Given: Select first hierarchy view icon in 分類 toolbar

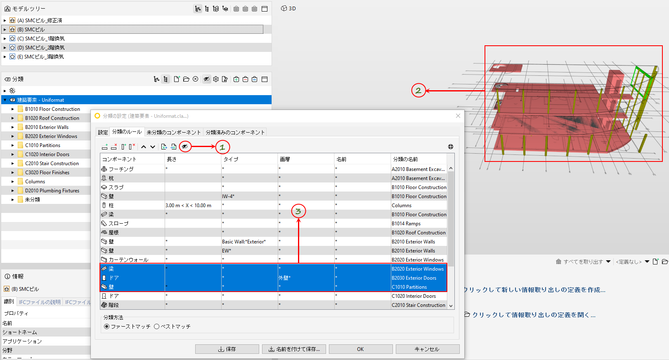Looking at the screenshot, I should pos(156,79).
